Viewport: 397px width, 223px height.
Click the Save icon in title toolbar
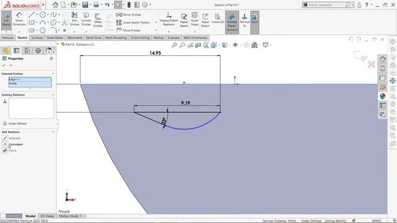85,4
